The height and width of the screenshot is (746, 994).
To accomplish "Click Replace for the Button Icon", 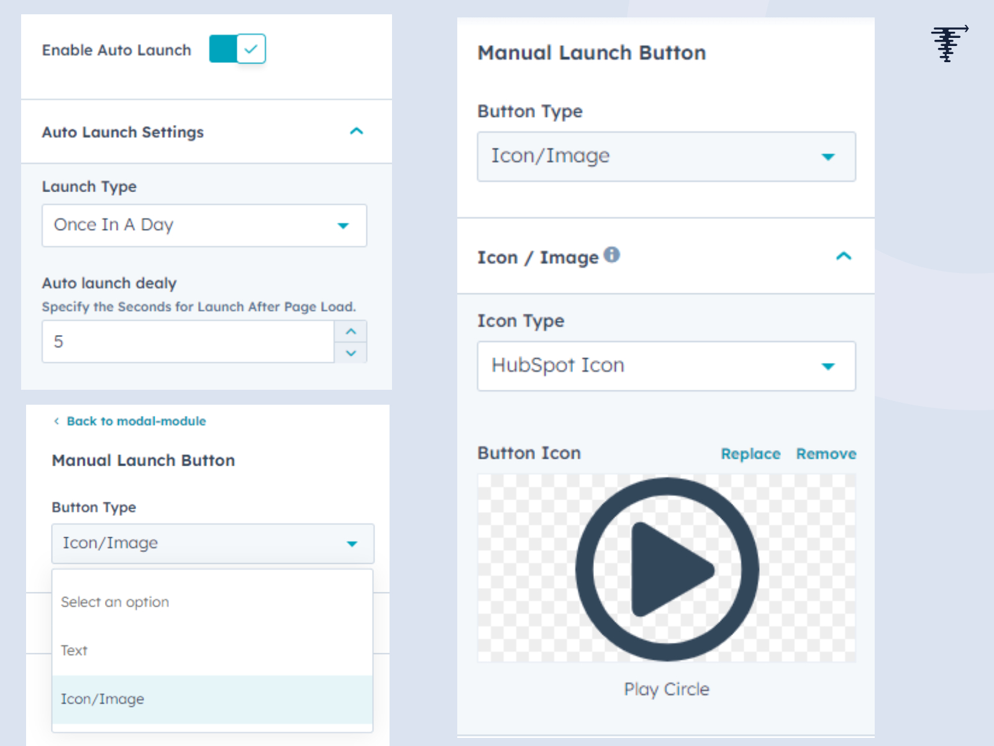I will tap(750, 454).
